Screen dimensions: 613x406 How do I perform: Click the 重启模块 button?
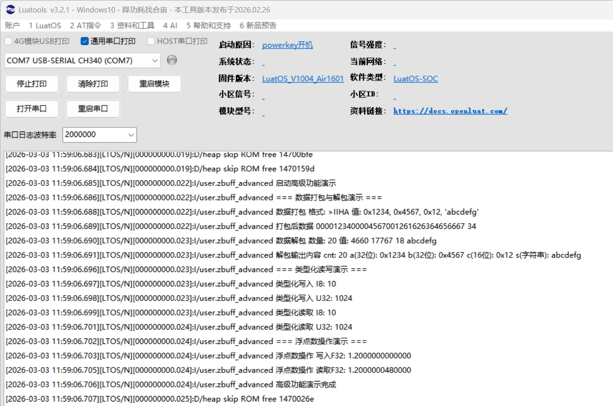coord(154,84)
